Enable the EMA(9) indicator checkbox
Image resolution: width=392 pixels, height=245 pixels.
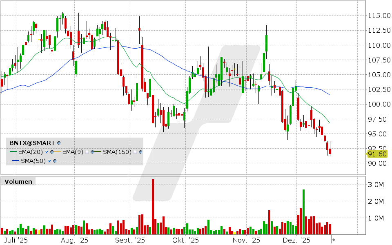click(87, 152)
